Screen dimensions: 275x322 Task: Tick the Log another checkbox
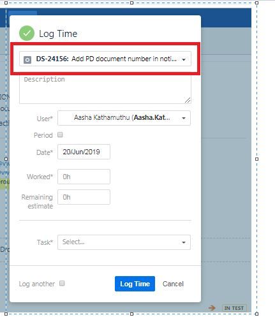click(x=62, y=283)
